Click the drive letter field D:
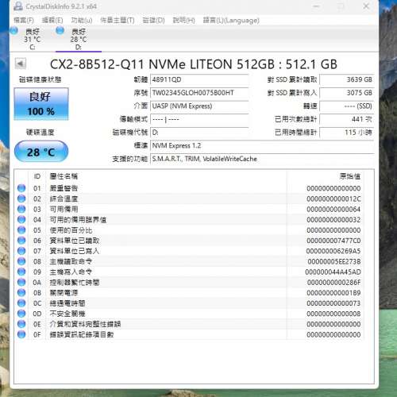Screen dimensions: 397x397 pyautogui.click(x=199, y=133)
